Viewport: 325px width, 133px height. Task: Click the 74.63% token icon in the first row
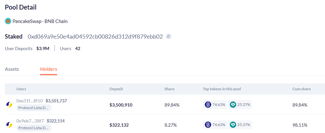click(x=208, y=105)
